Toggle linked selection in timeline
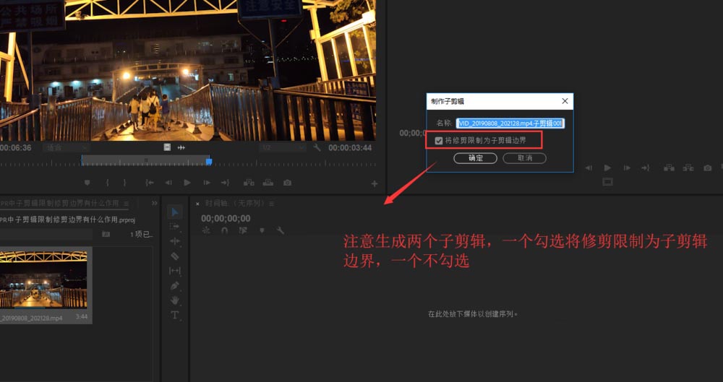 242,230
